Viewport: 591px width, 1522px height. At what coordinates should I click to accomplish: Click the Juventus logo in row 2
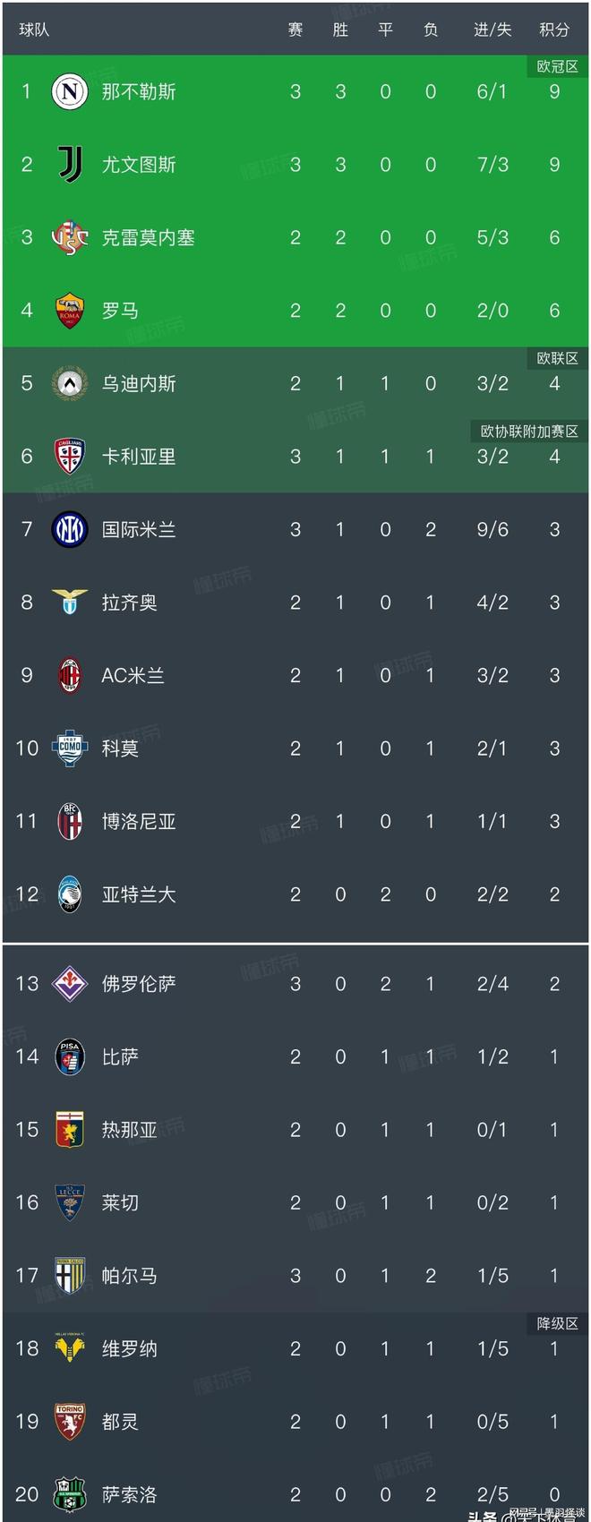coord(70,165)
